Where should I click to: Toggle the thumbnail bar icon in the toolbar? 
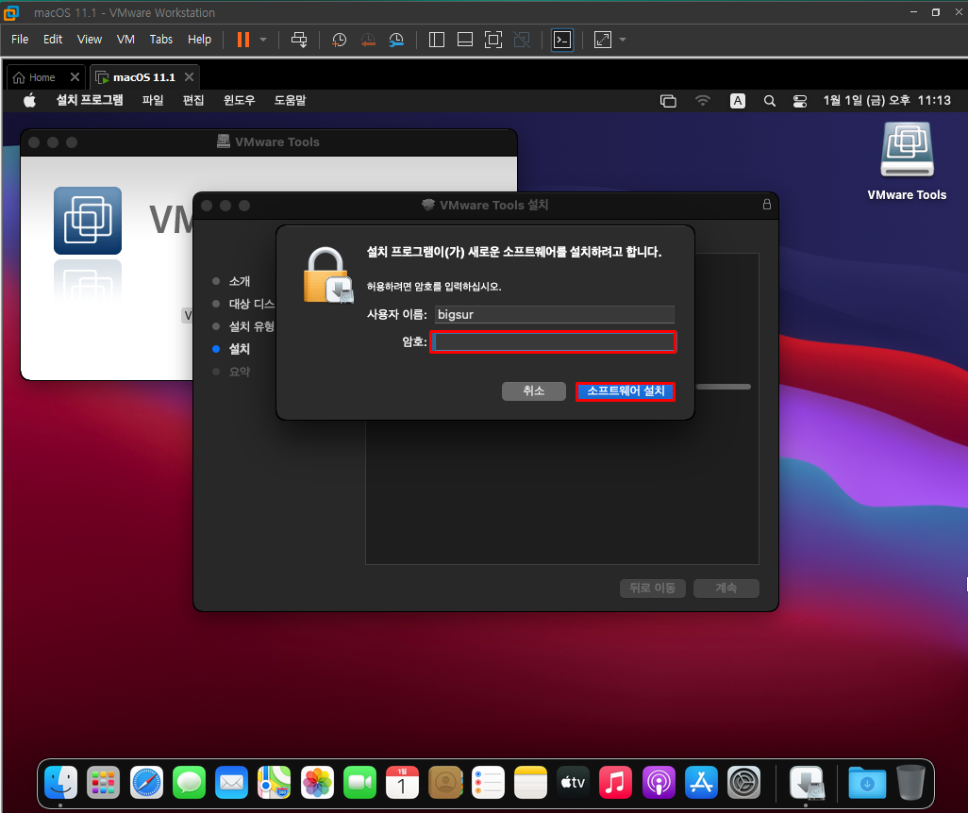[x=465, y=41]
